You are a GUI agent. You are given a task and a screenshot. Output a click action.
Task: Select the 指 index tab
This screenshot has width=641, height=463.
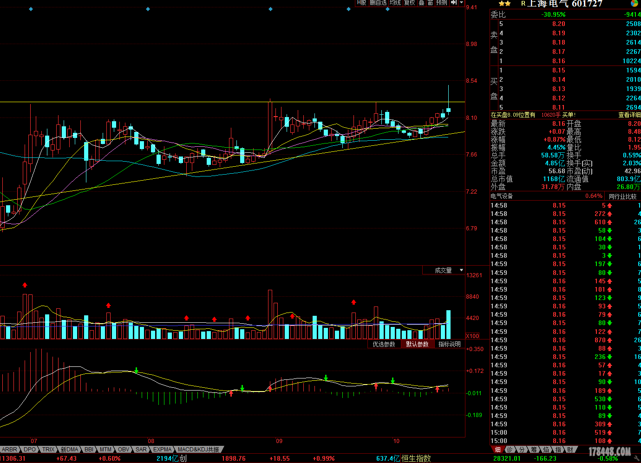click(x=558, y=450)
